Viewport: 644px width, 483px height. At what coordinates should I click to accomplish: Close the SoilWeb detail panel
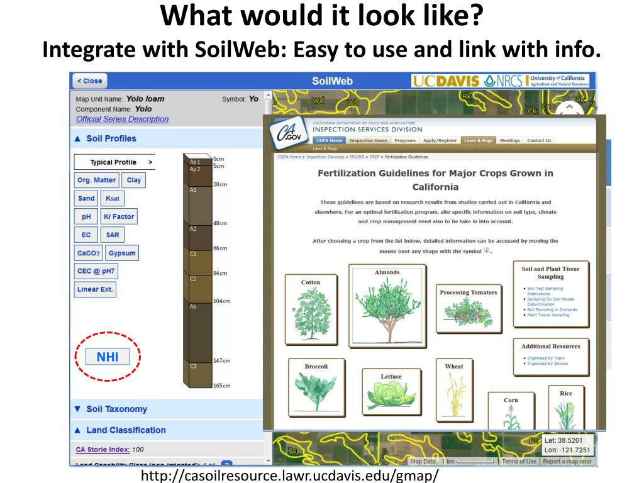[x=90, y=81]
